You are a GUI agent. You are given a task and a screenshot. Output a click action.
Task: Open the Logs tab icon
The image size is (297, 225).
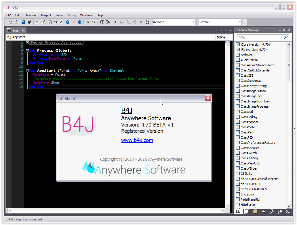click(x=263, y=212)
